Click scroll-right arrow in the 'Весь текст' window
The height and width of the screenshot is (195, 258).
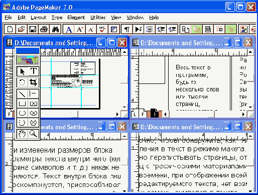(243, 114)
